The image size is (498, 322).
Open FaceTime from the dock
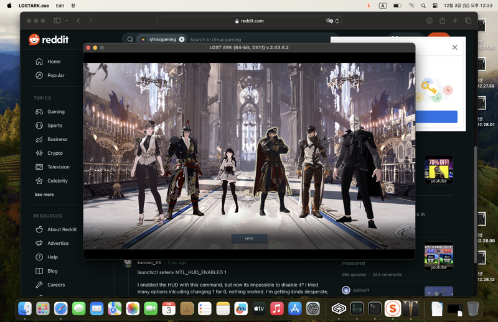151,308
